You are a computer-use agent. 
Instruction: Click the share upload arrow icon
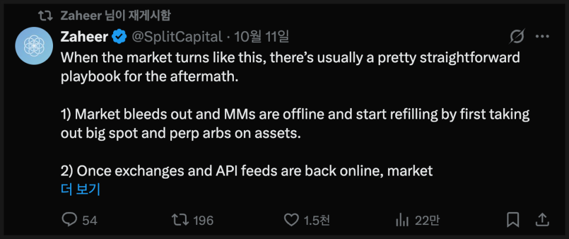pos(541,220)
